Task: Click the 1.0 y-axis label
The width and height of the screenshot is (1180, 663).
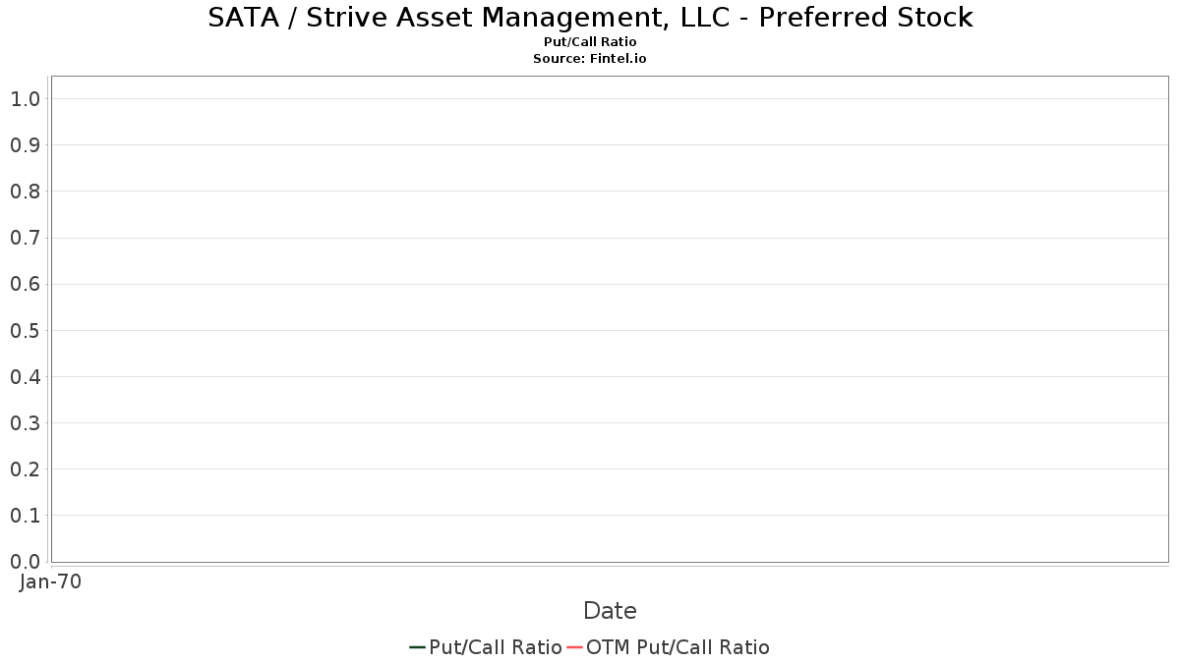Action: pyautogui.click(x=25, y=99)
